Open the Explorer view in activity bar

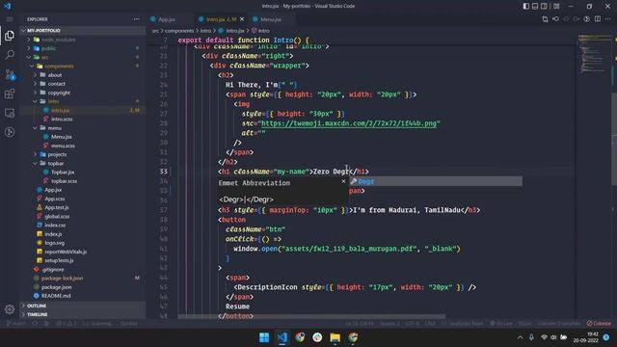pyautogui.click(x=10, y=36)
